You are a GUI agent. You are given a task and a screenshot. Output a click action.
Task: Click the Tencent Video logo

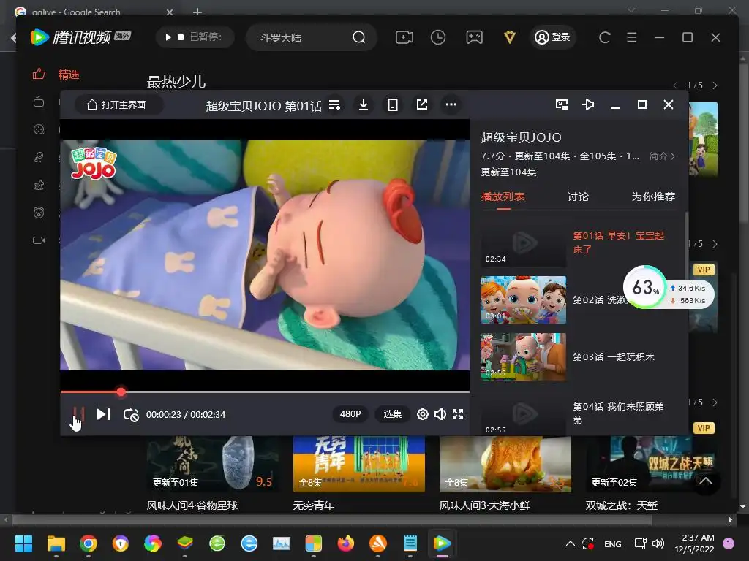pyautogui.click(x=80, y=37)
